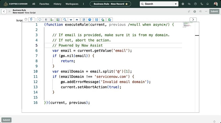
Task: Open the script search magnifier tool
Action: (x=65, y=20)
